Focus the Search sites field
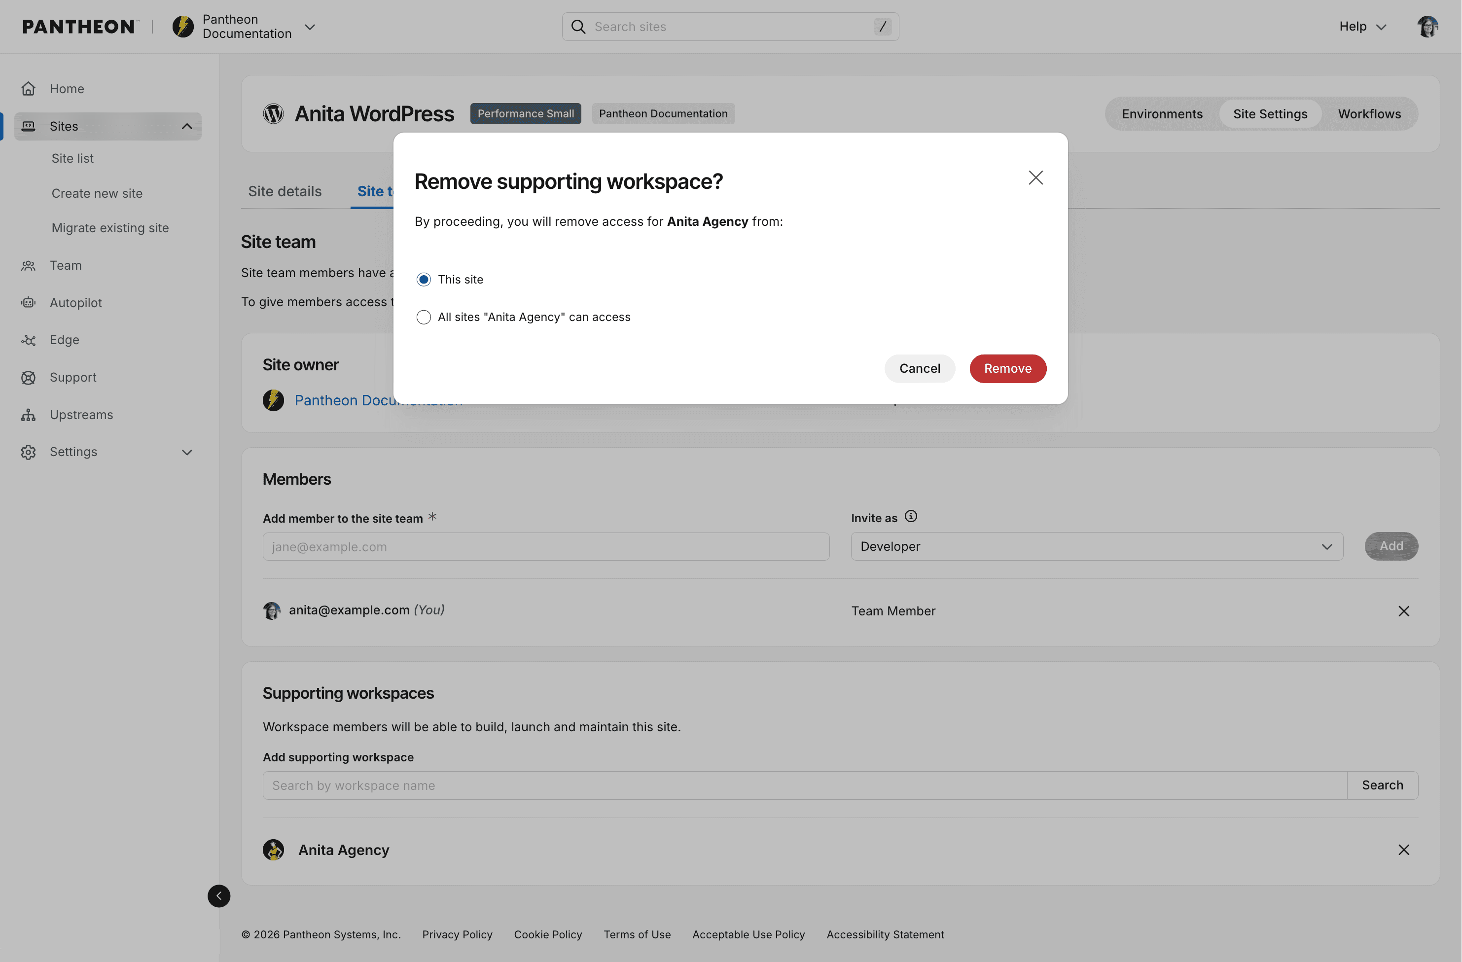The width and height of the screenshot is (1462, 962). point(730,27)
